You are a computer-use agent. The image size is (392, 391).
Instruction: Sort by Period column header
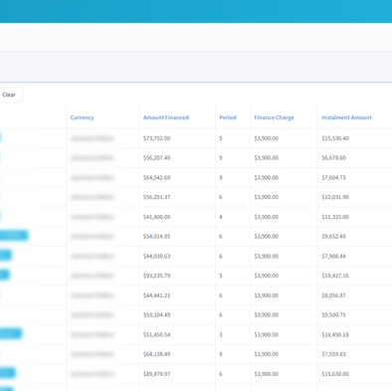coord(228,117)
